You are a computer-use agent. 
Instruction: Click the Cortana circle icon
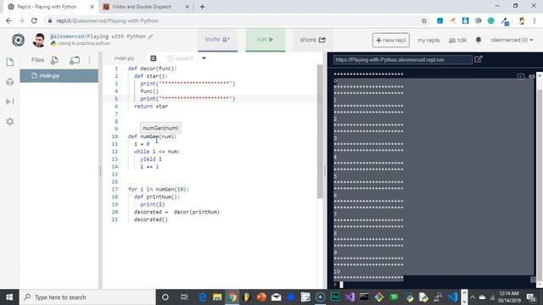coord(165,297)
